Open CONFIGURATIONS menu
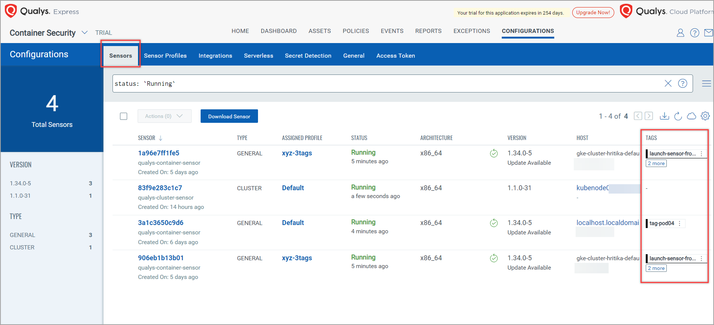 528,31
